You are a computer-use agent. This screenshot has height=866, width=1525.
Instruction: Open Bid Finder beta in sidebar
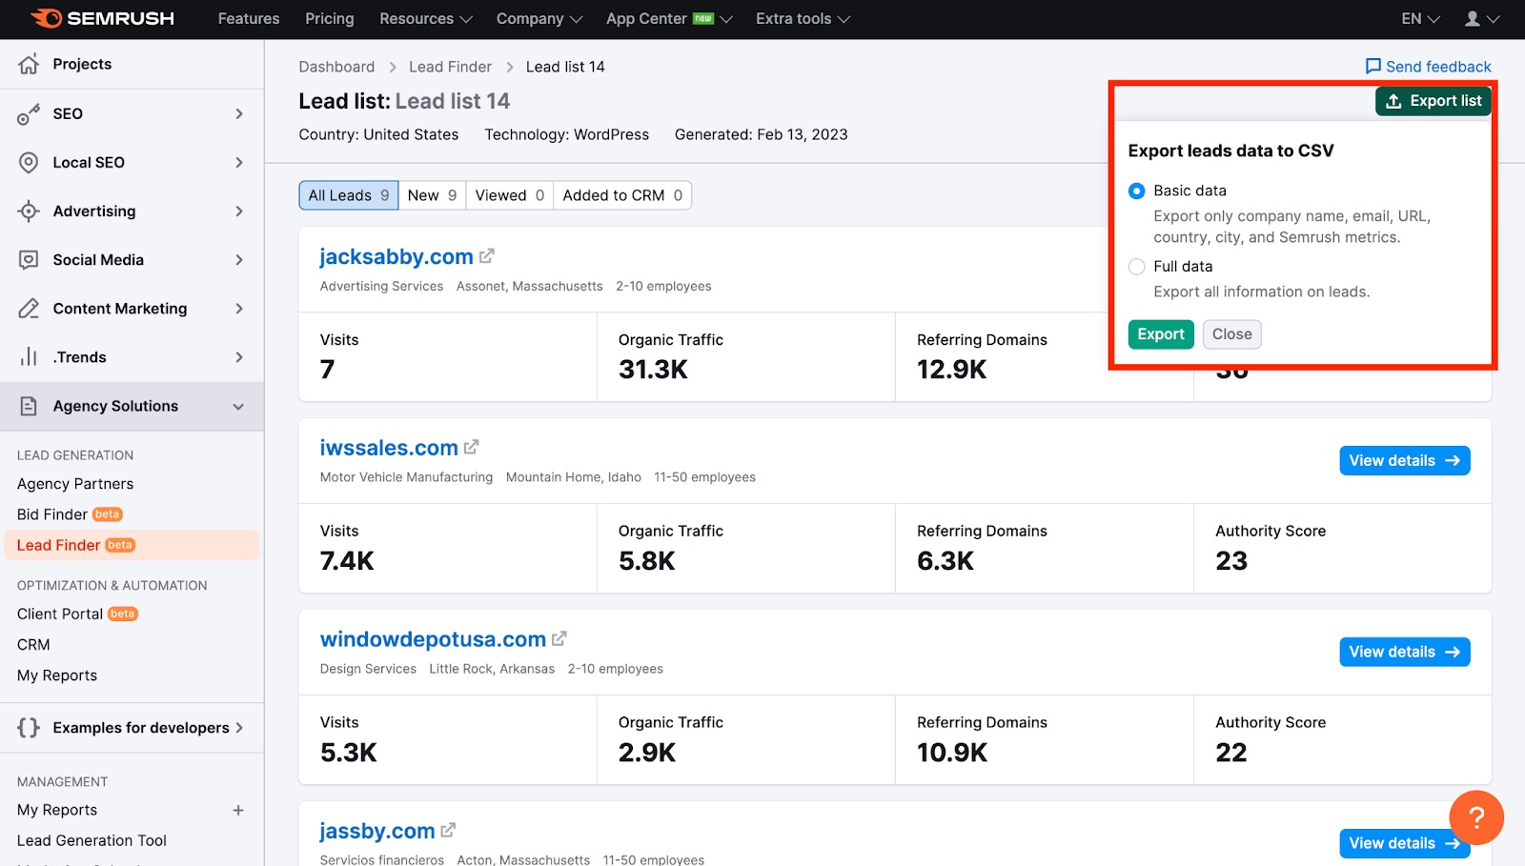pyautogui.click(x=70, y=514)
